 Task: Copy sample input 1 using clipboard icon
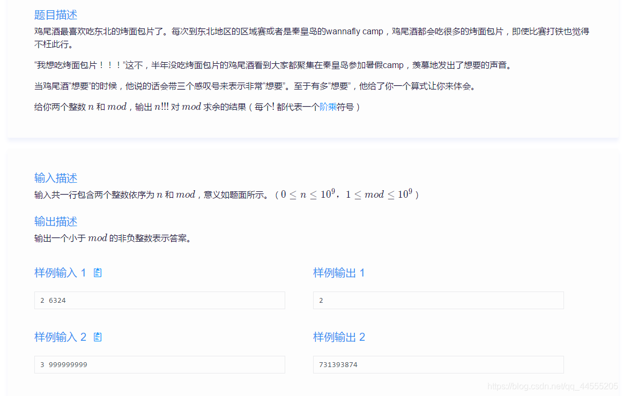(x=97, y=273)
